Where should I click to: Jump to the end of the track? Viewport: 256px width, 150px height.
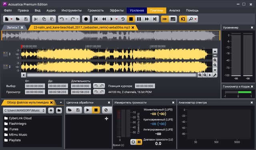click(x=155, y=19)
